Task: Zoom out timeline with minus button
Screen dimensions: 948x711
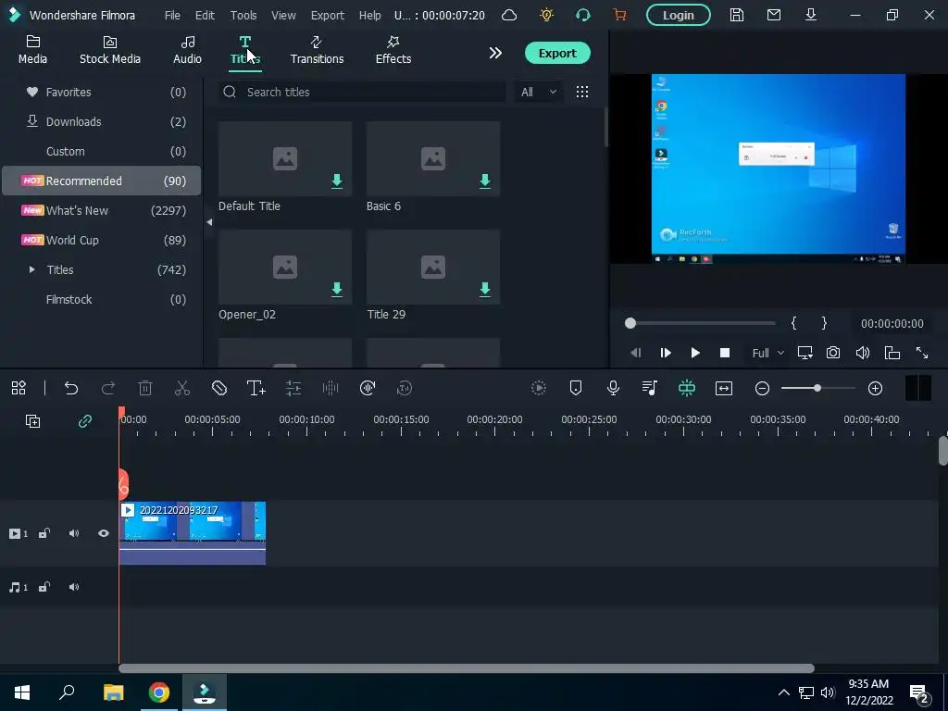Action: click(x=763, y=388)
